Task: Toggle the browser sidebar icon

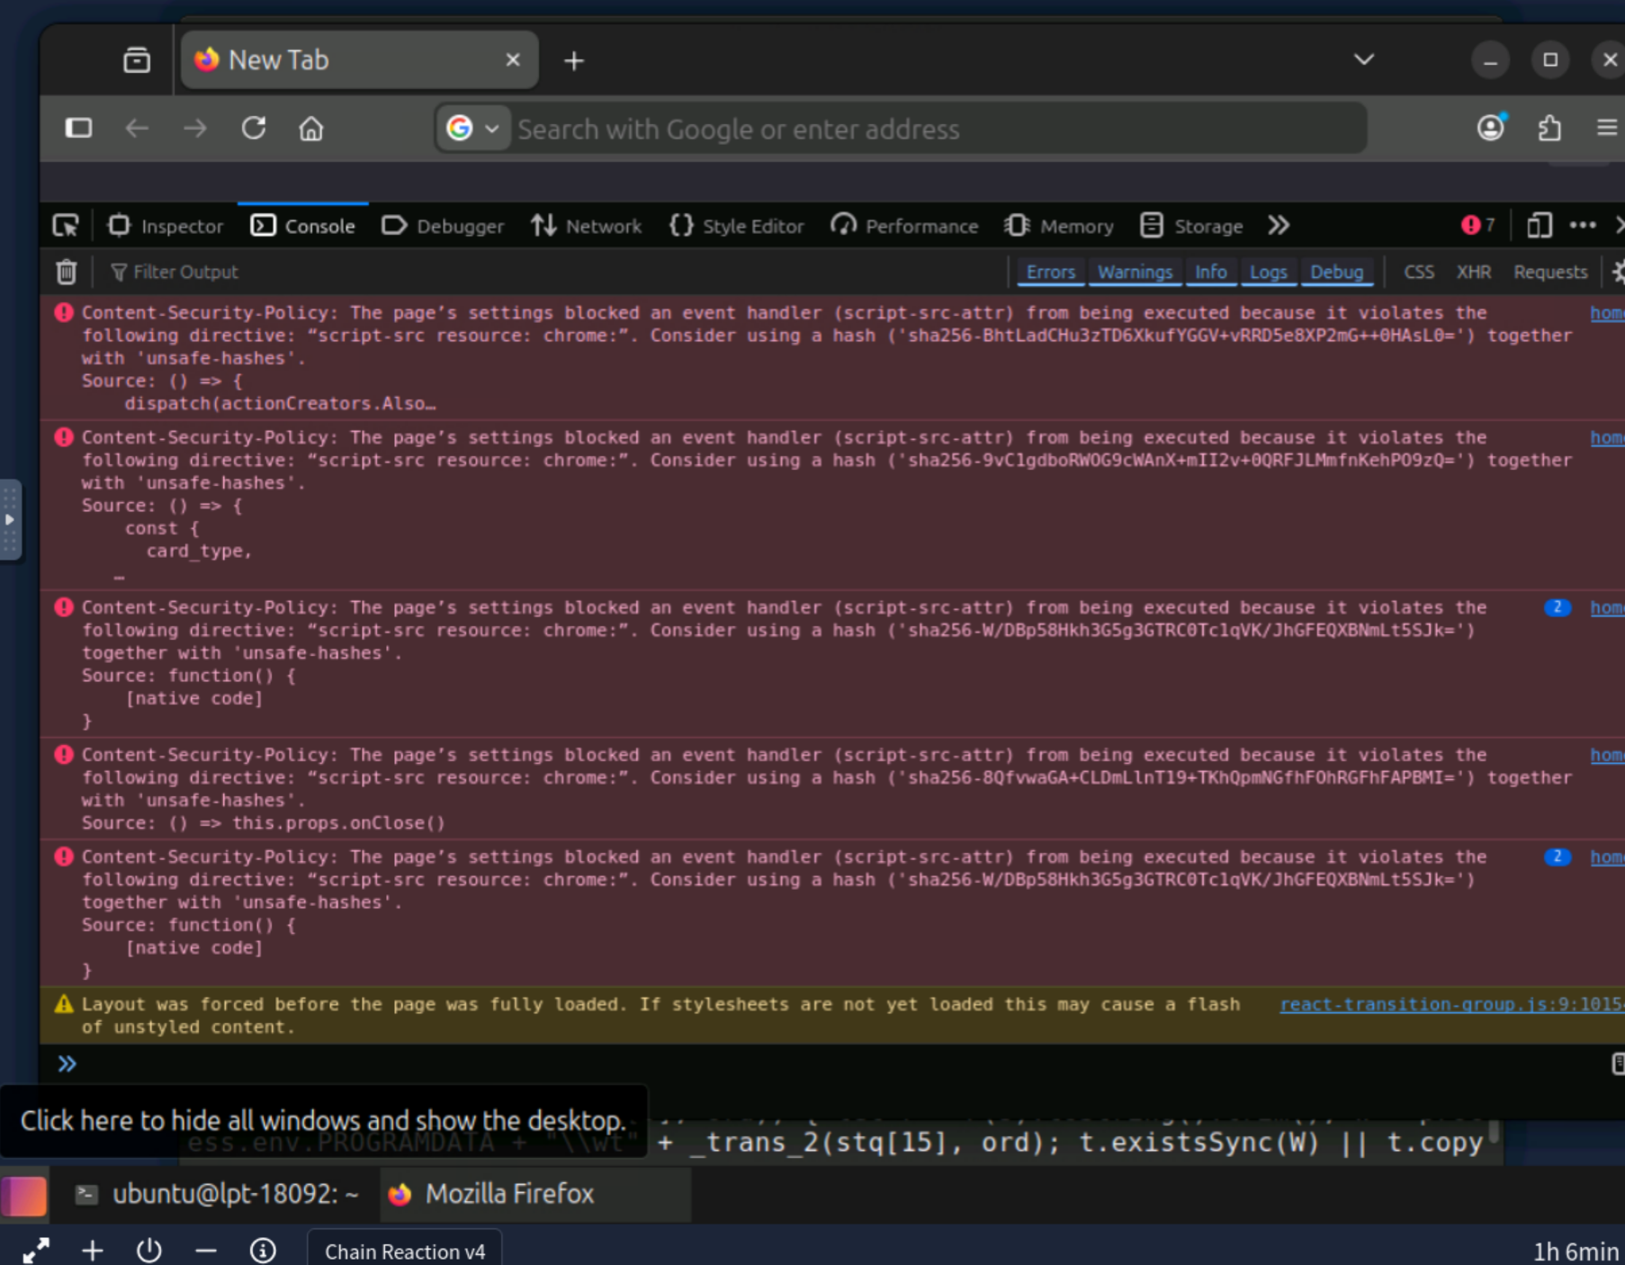Action: click(x=79, y=128)
